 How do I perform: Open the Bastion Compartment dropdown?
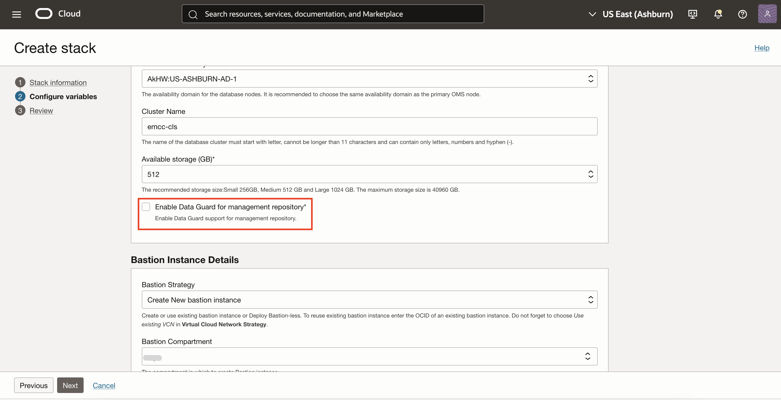pyautogui.click(x=369, y=356)
